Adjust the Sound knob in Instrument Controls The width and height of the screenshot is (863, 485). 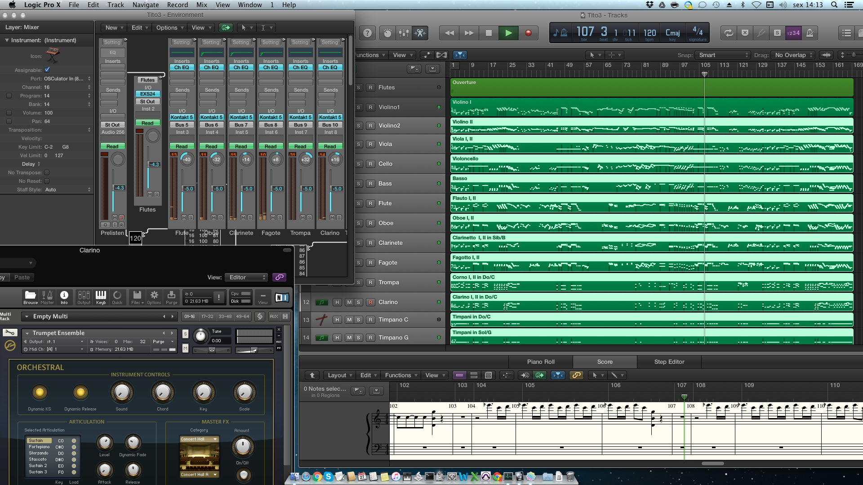tap(121, 392)
